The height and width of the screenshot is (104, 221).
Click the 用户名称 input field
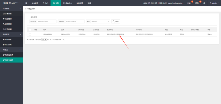click(x=47, y=21)
